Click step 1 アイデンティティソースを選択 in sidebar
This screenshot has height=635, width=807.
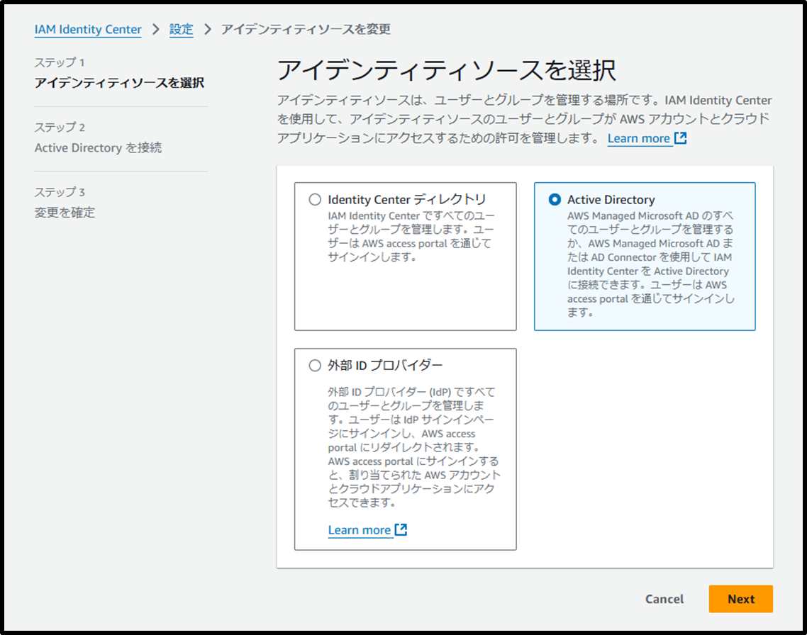point(119,83)
